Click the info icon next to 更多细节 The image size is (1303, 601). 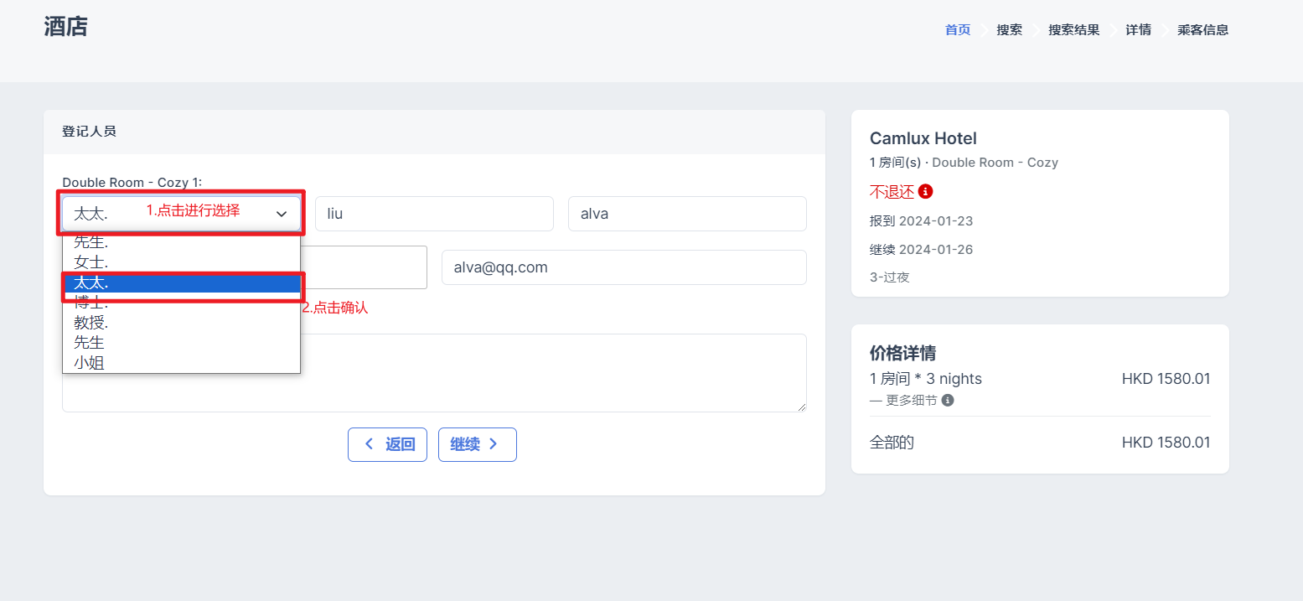[948, 401]
